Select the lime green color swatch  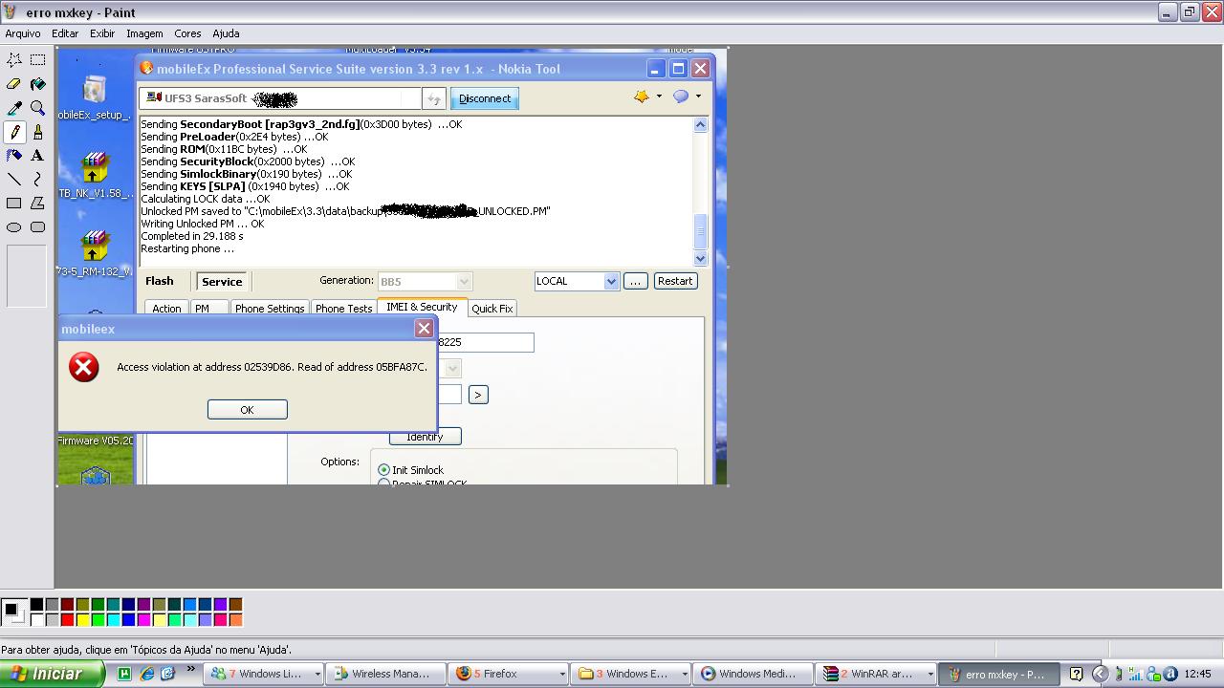click(98, 619)
